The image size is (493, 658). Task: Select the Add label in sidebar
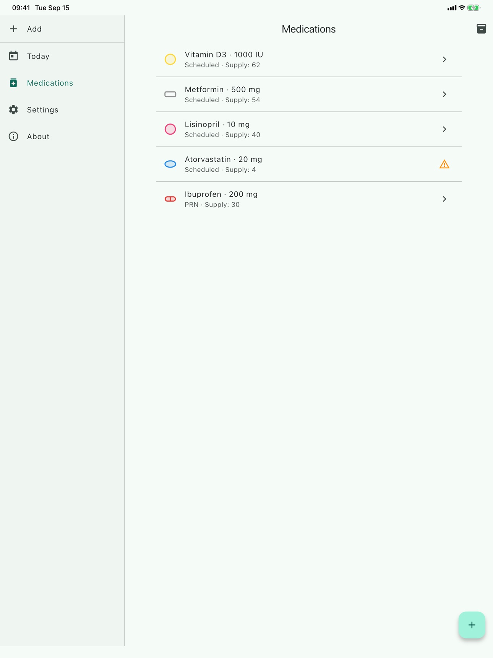(34, 29)
